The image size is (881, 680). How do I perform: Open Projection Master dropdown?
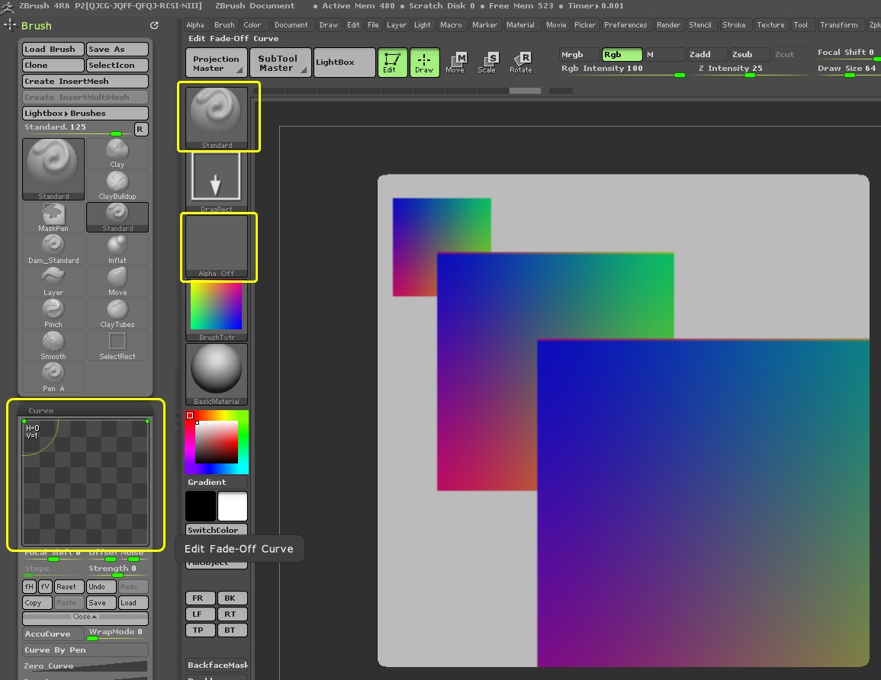pyautogui.click(x=217, y=63)
